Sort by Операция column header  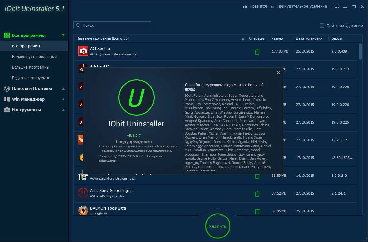(257, 38)
